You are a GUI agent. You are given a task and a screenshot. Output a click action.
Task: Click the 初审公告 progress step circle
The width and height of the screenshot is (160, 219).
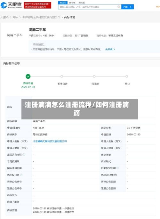pos(62,77)
